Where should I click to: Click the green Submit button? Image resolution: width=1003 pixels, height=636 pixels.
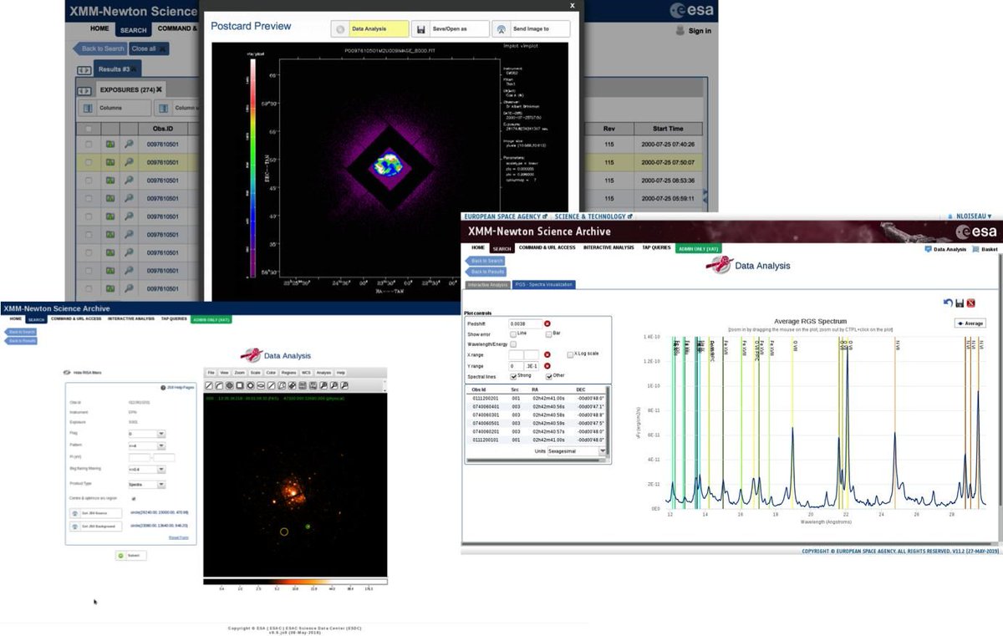[x=130, y=555]
